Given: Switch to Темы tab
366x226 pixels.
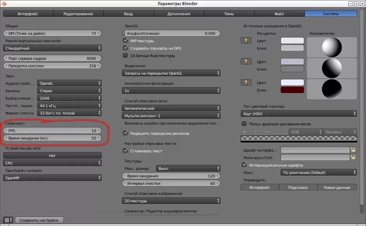Looking at the screenshot, I should pos(229,14).
